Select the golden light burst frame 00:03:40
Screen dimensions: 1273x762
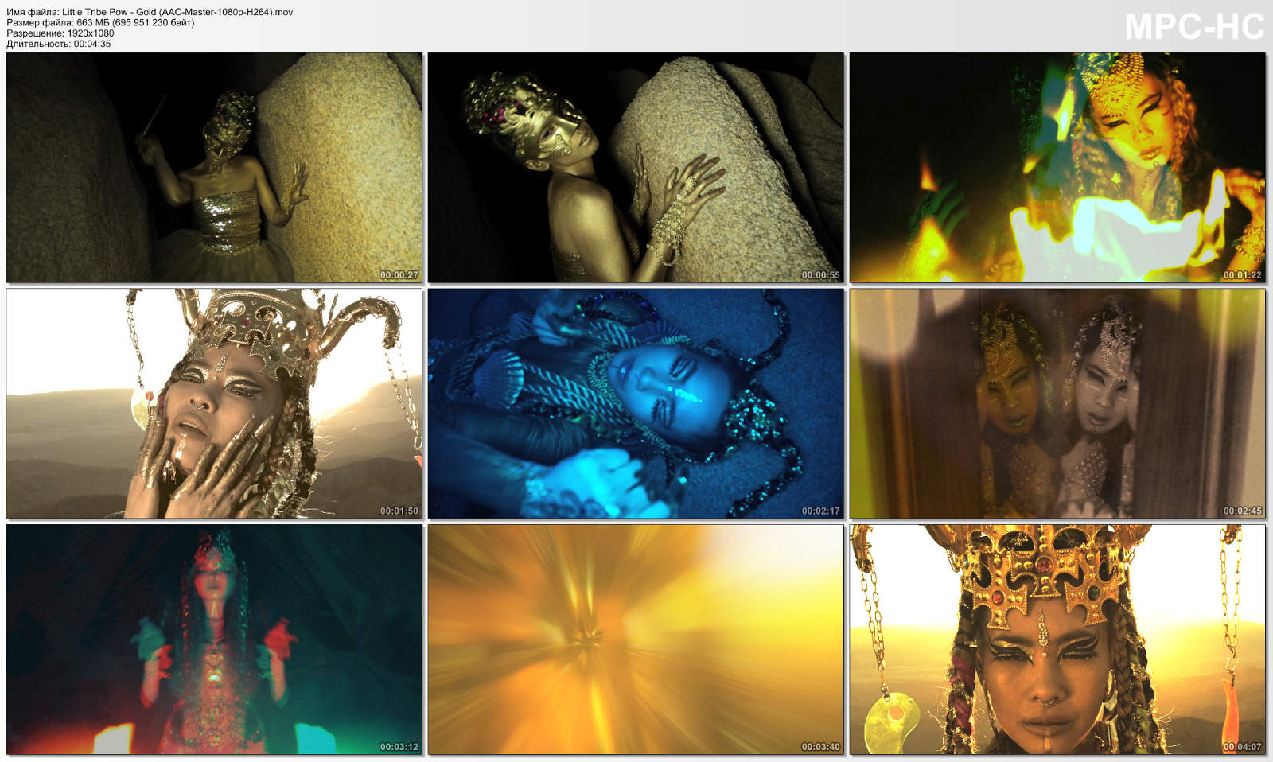(636, 640)
